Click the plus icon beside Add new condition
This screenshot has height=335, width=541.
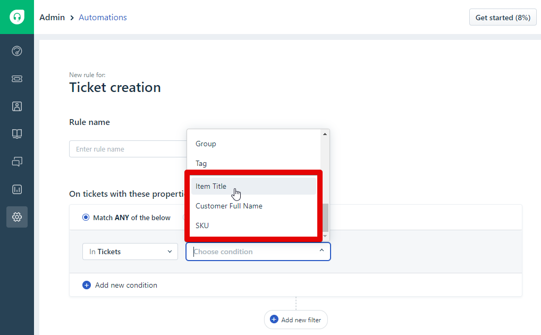click(x=87, y=285)
